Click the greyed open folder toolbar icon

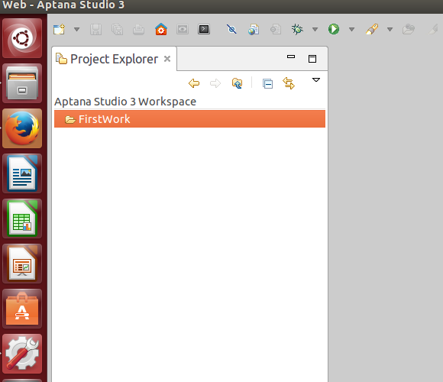[x=409, y=29]
